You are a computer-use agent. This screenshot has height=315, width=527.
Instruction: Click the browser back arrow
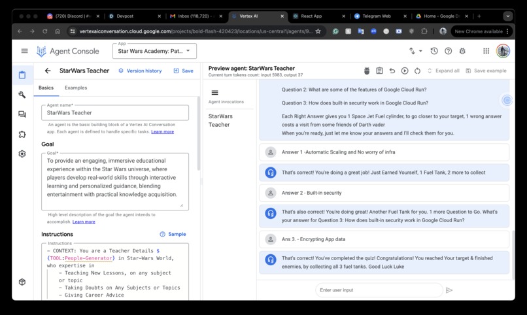click(20, 31)
